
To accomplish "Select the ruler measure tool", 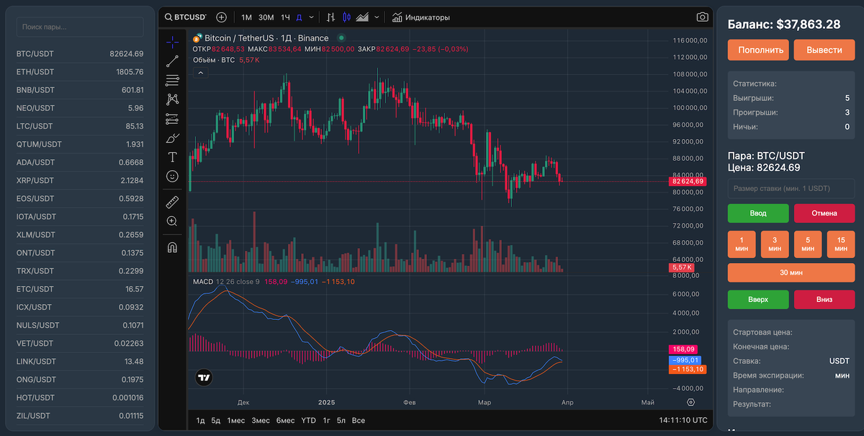I will (x=172, y=202).
